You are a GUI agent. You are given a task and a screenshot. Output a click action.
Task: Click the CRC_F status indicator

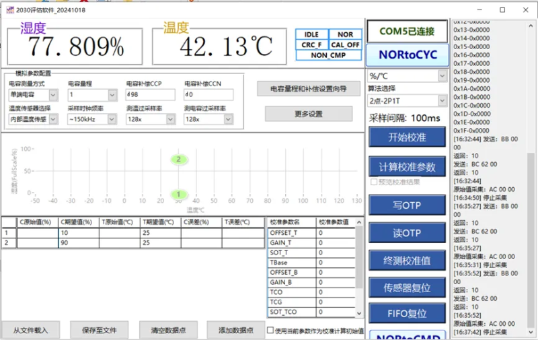click(311, 44)
